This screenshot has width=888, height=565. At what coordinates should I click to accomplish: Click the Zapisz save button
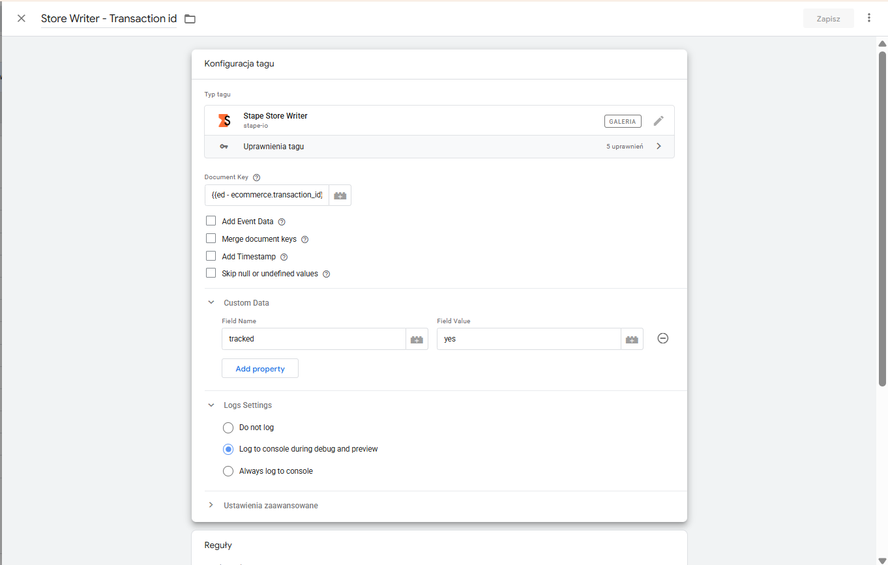pos(828,19)
